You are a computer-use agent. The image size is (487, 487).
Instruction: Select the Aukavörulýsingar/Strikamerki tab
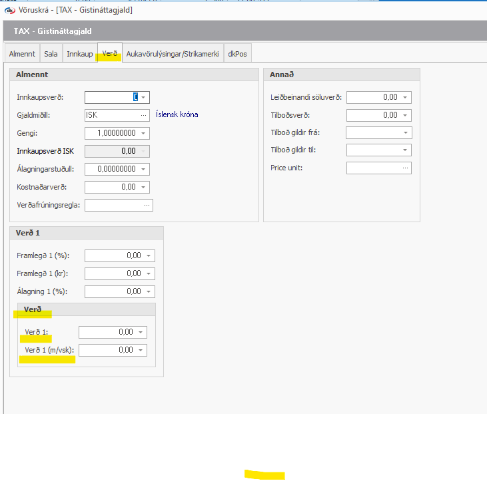173,54
